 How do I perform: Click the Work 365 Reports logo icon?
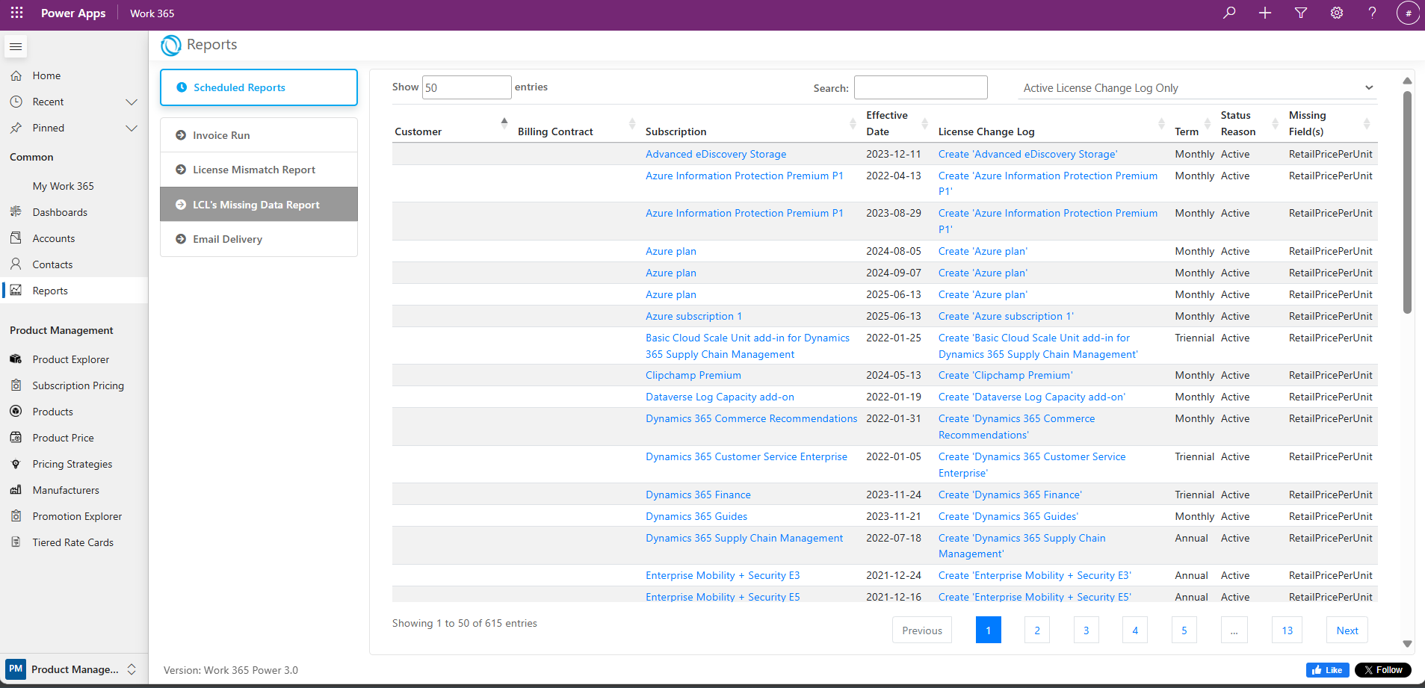(171, 46)
